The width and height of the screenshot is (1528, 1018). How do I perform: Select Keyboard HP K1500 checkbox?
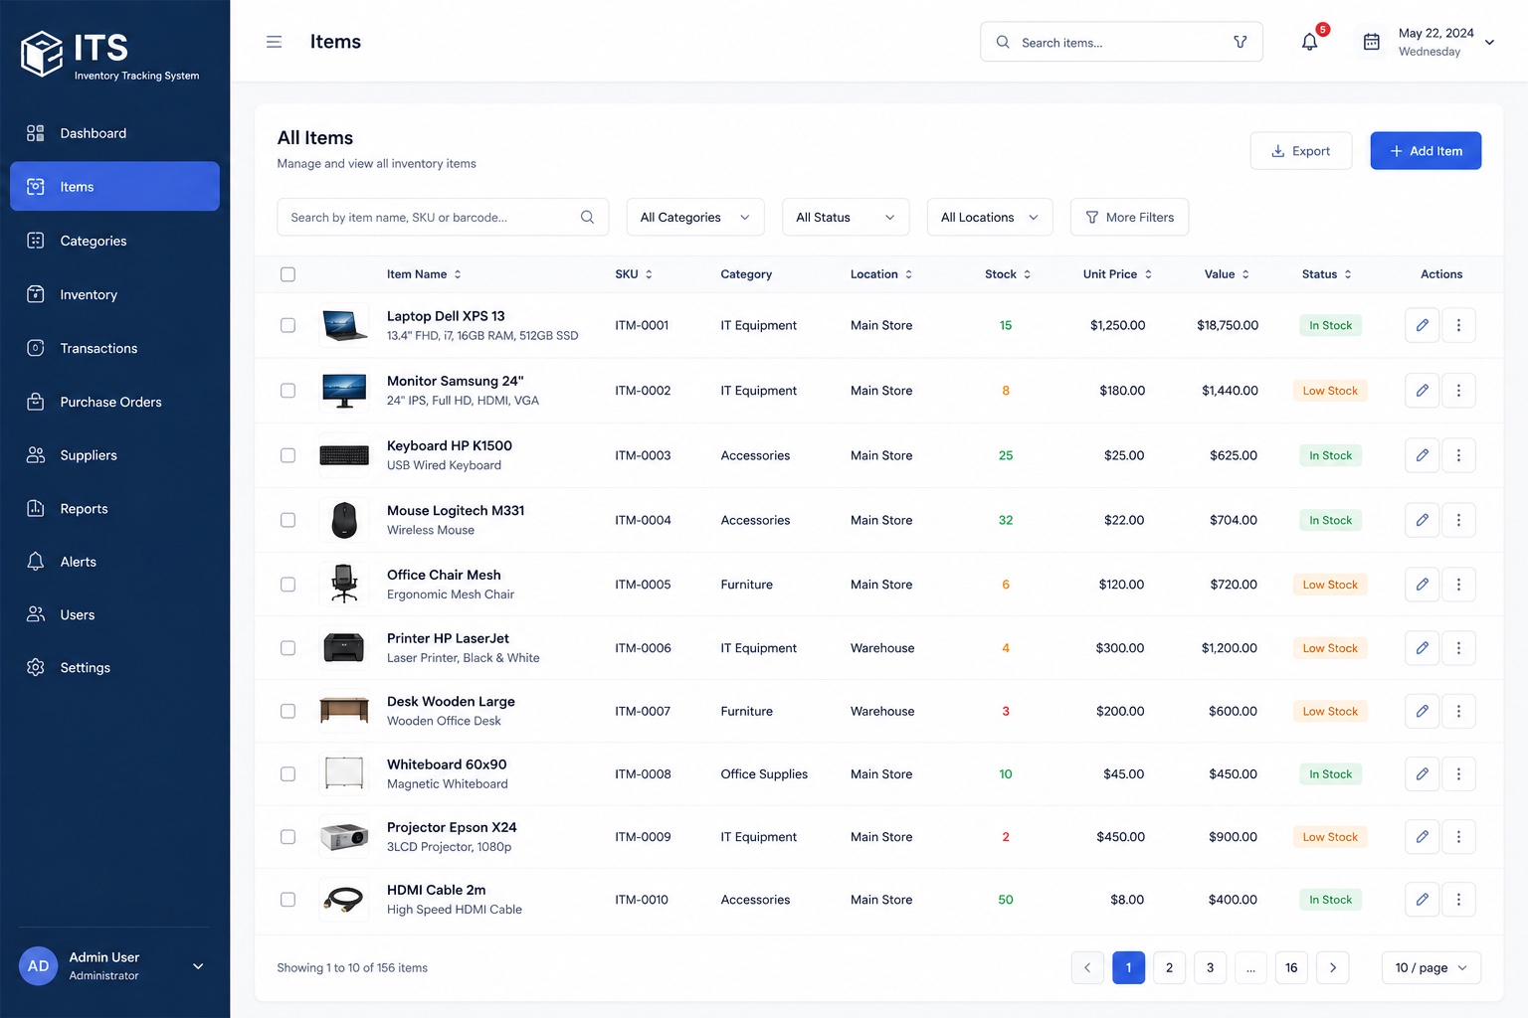point(287,455)
